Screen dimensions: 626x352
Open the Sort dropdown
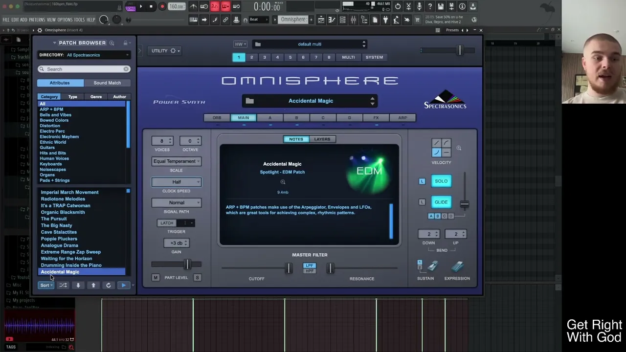click(x=46, y=285)
